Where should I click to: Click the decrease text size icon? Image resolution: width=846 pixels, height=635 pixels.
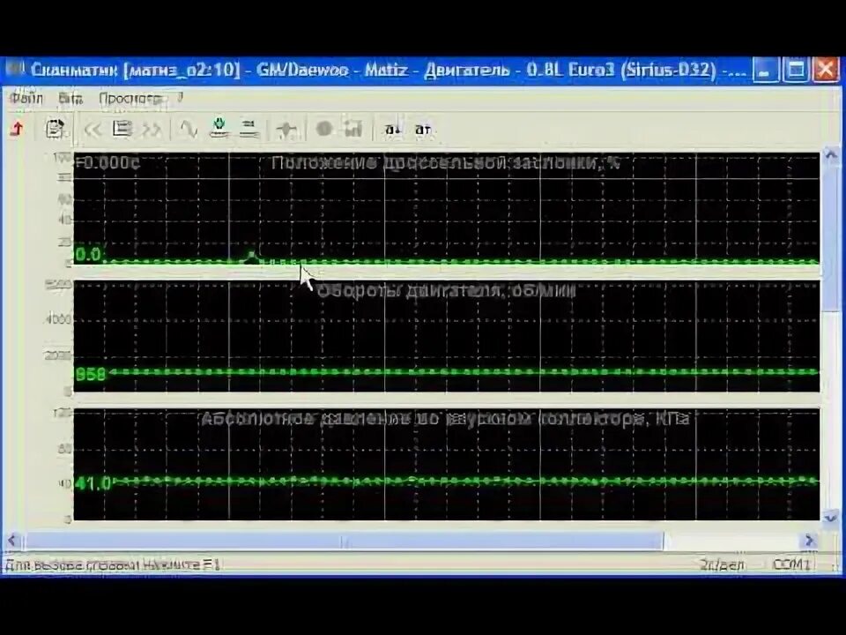pos(392,130)
